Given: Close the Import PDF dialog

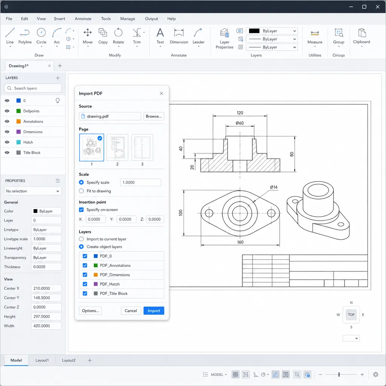Looking at the screenshot, I should (x=161, y=93).
